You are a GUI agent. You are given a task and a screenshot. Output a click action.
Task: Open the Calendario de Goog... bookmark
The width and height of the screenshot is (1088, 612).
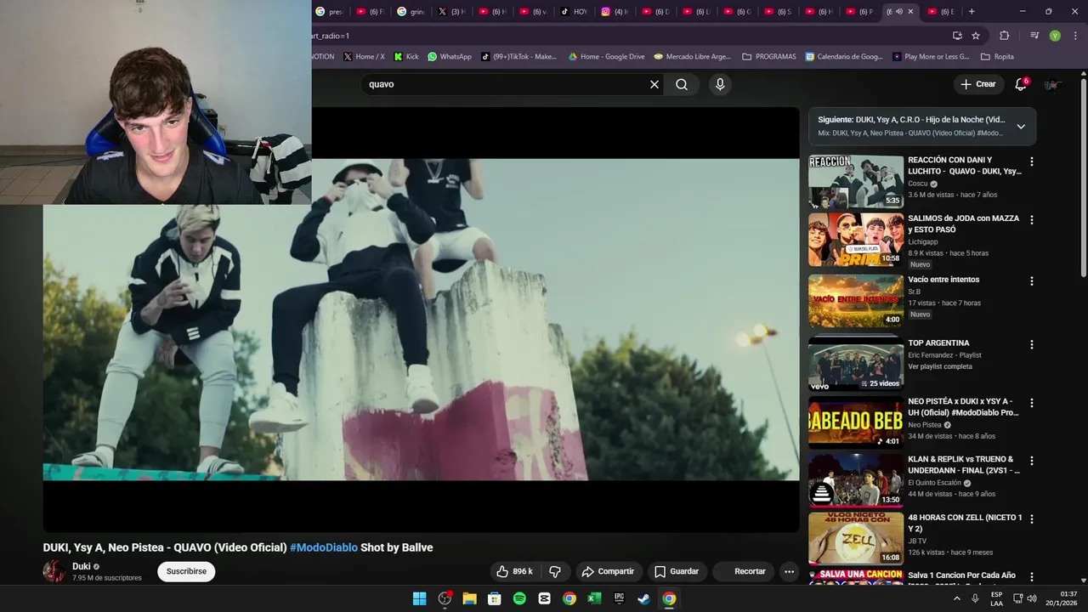click(844, 56)
